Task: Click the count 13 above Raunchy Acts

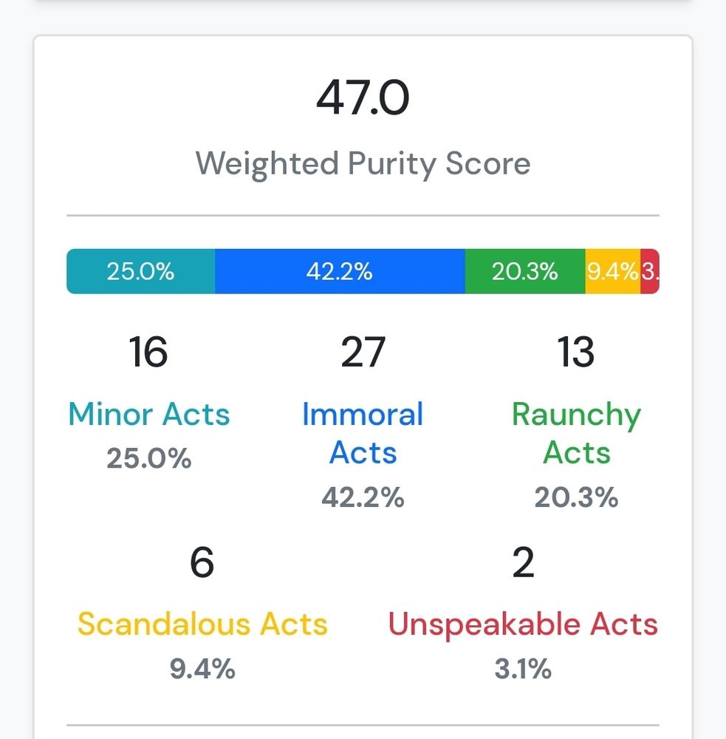Action: point(576,352)
